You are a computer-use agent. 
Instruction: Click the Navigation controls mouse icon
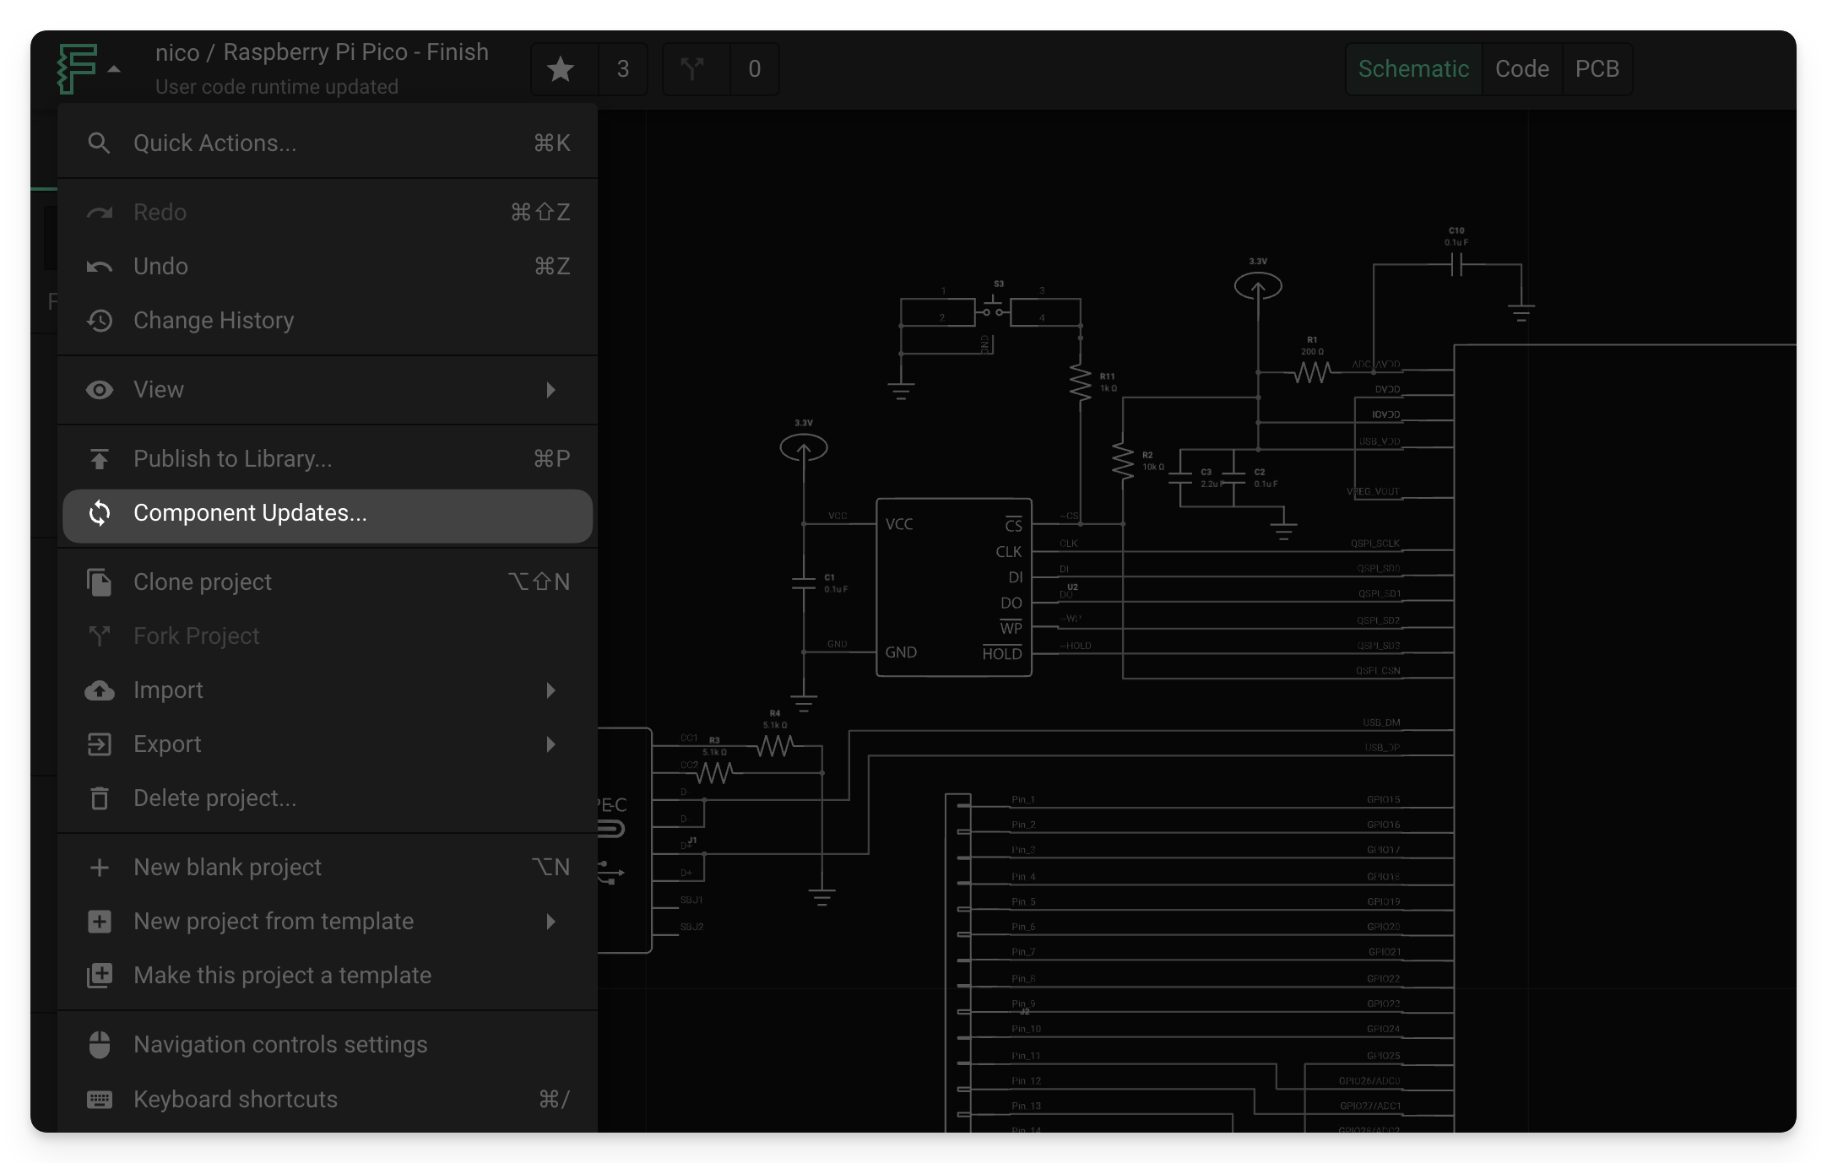(100, 1045)
